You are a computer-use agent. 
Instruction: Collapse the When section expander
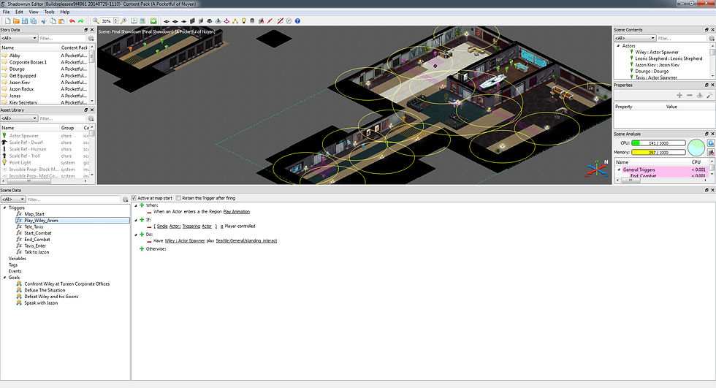(136, 205)
